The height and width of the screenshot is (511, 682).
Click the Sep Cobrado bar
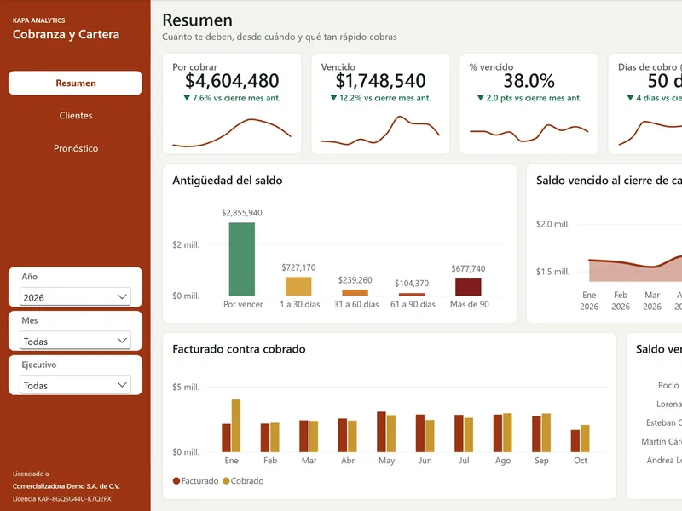(x=546, y=433)
